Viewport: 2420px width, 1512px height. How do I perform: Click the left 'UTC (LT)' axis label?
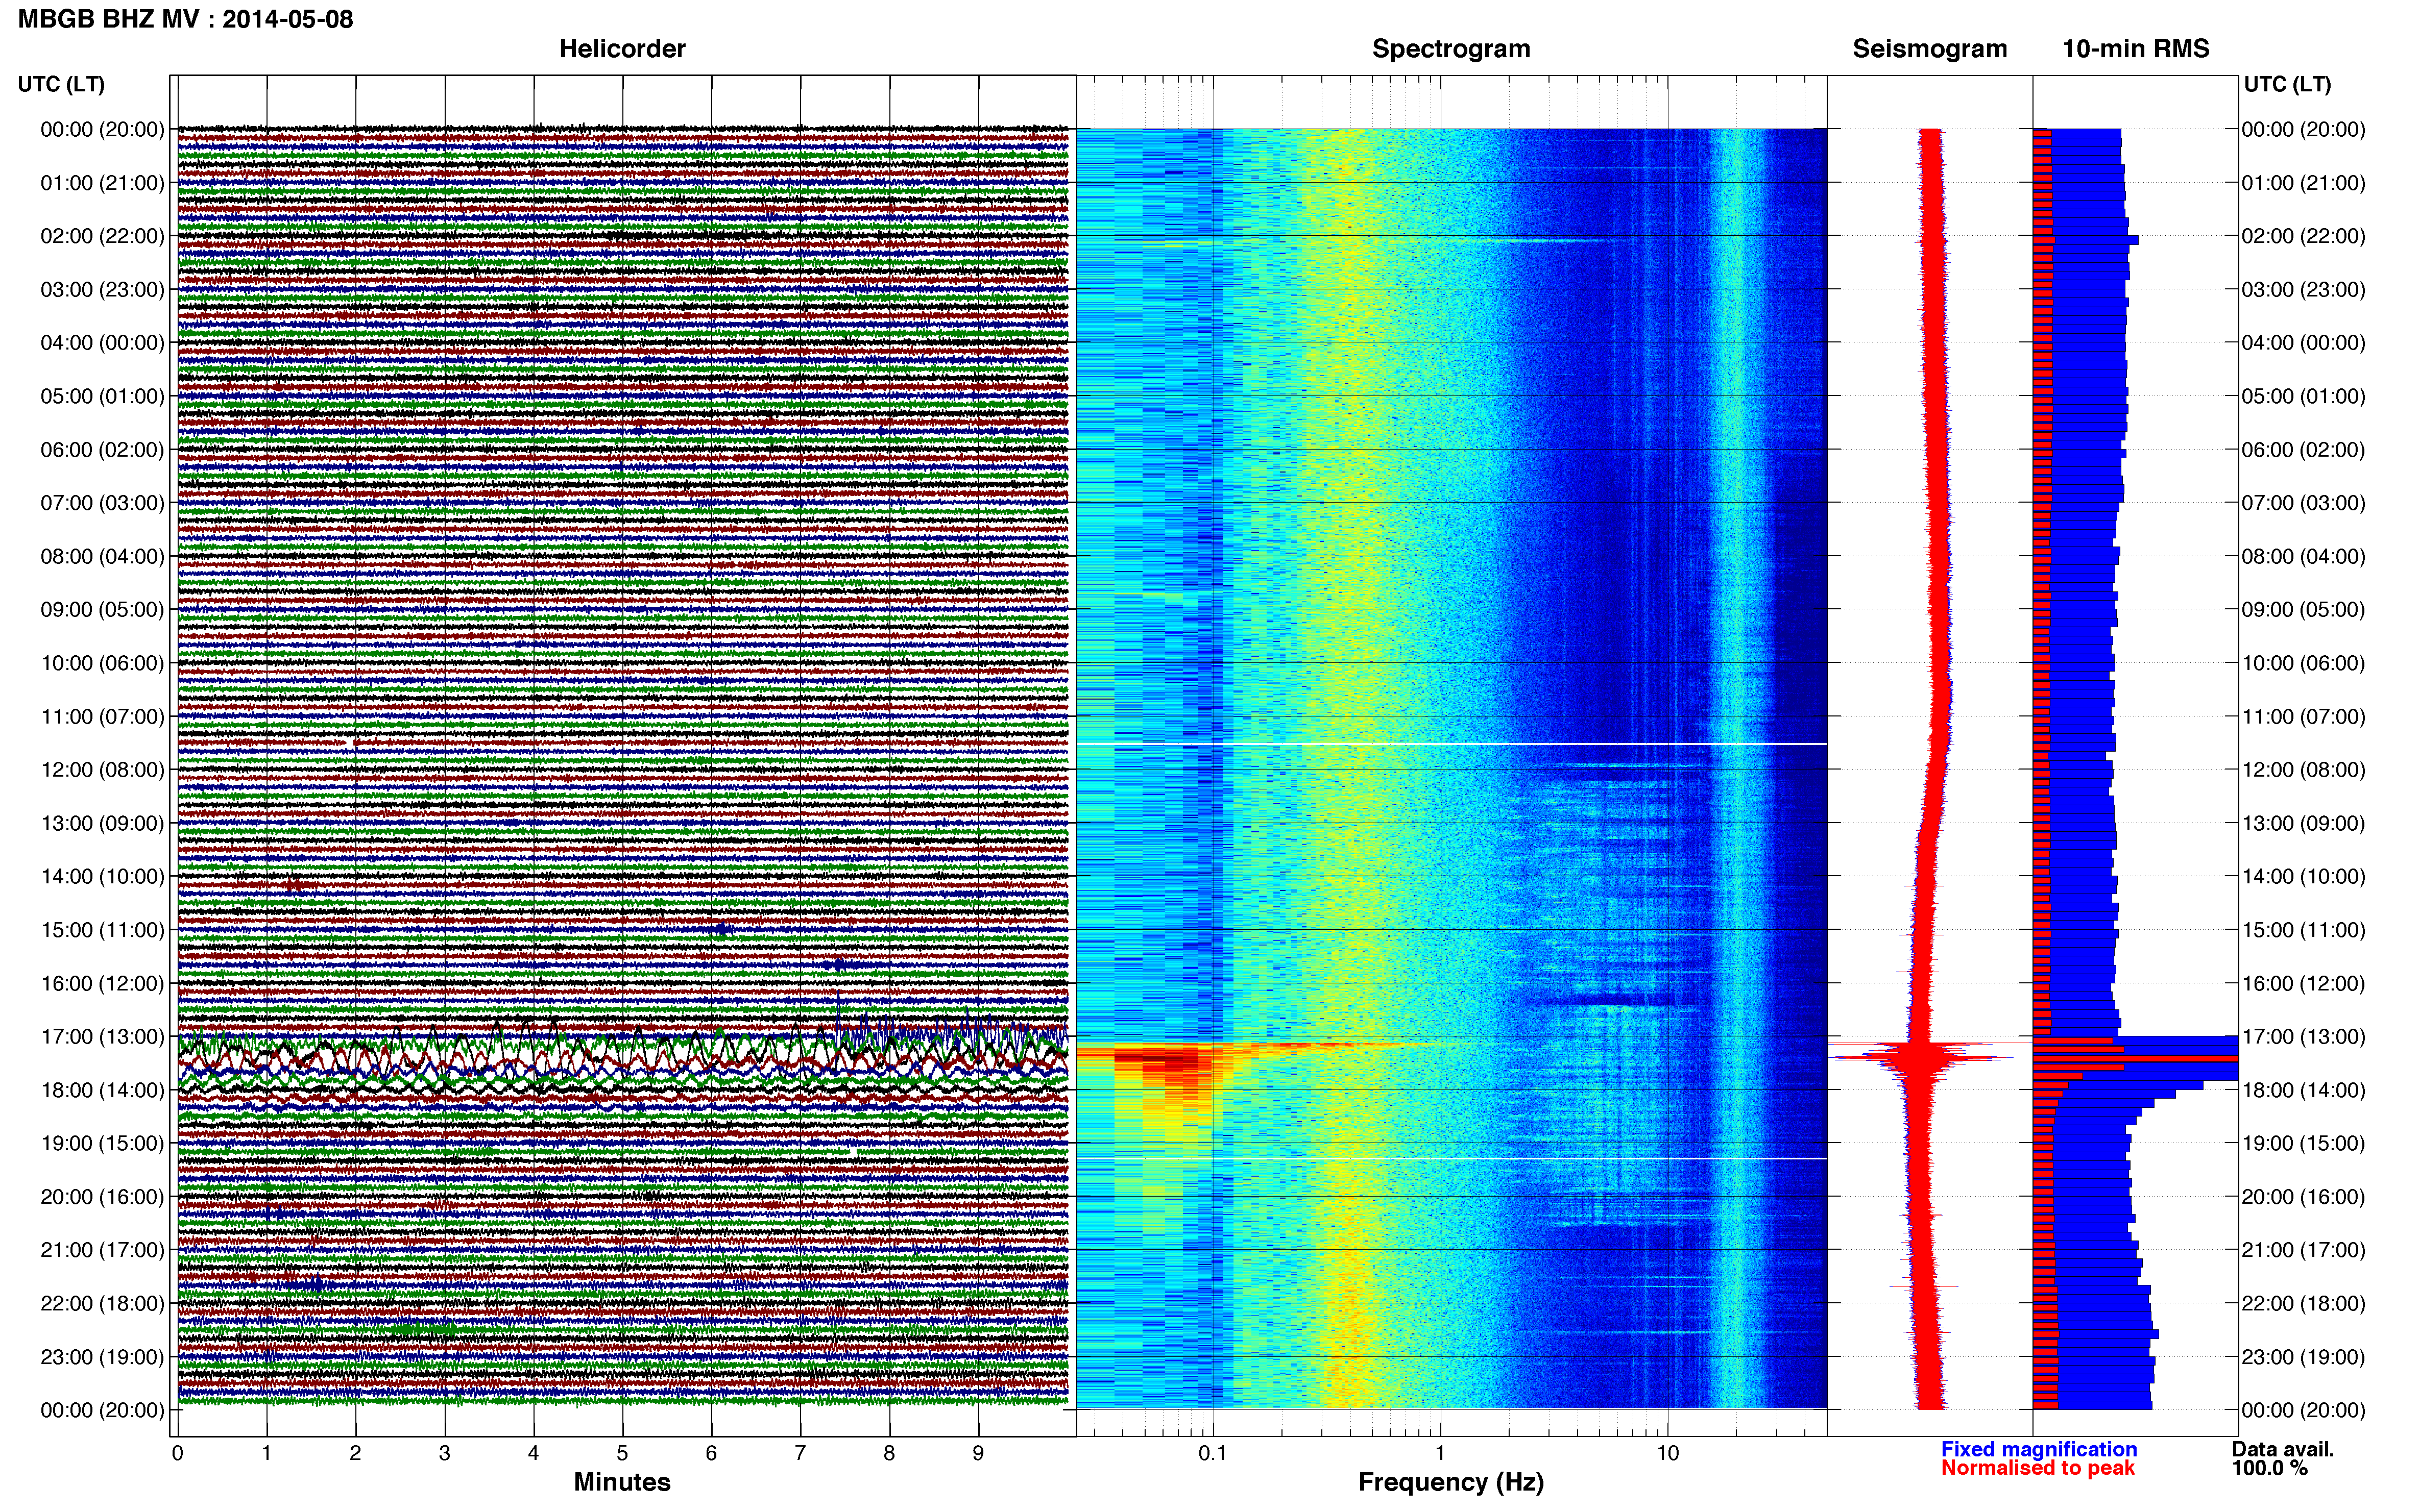61,84
